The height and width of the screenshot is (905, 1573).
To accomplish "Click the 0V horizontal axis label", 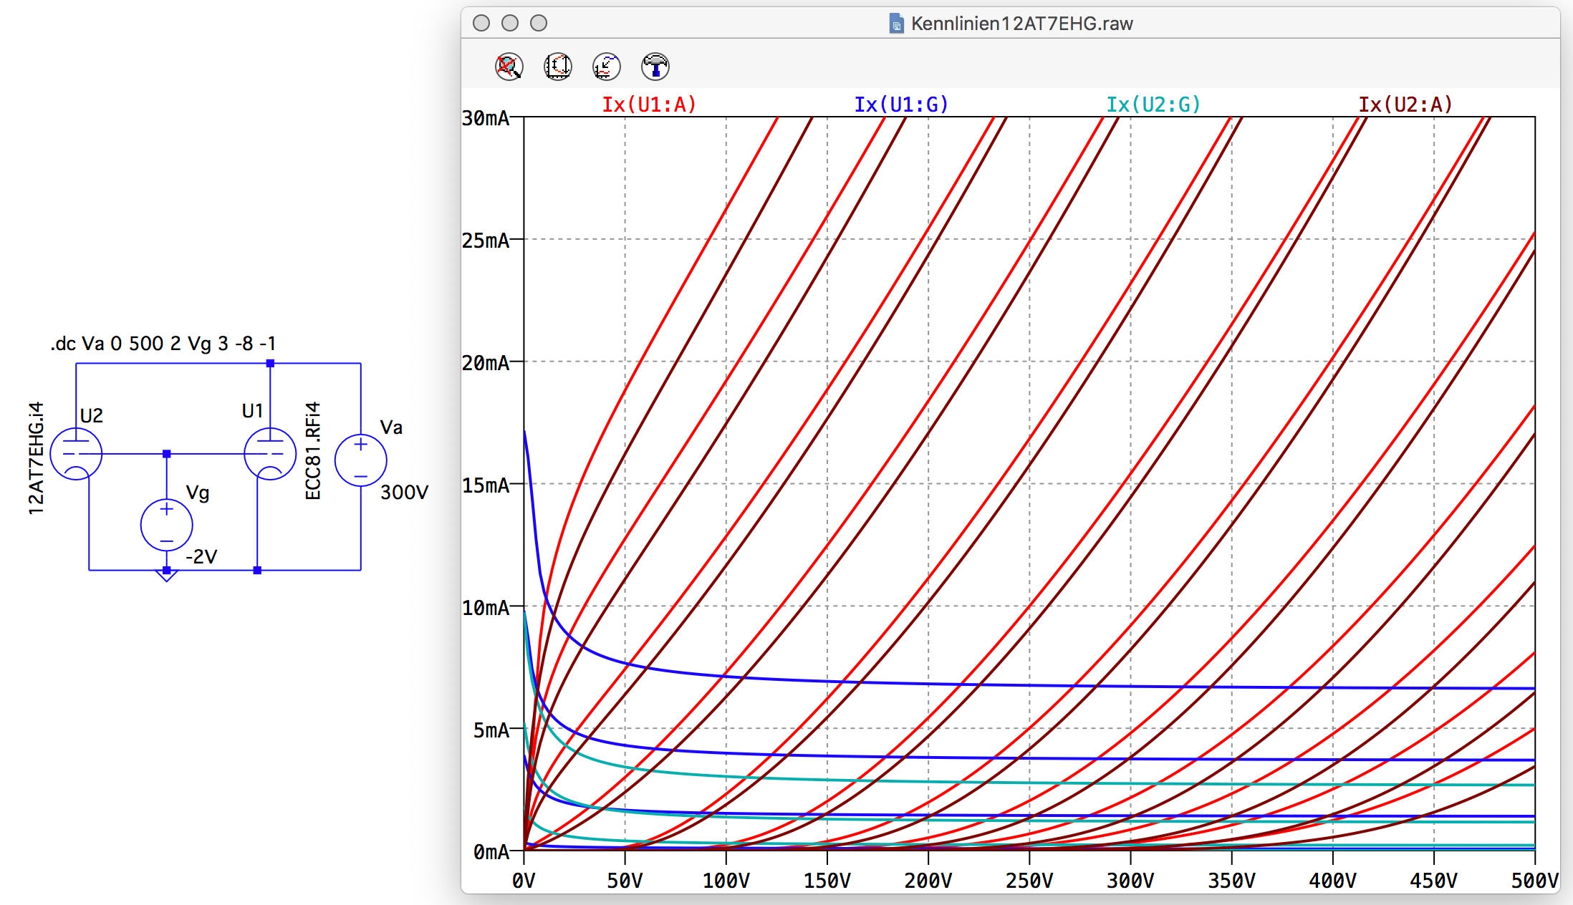I will point(524,881).
